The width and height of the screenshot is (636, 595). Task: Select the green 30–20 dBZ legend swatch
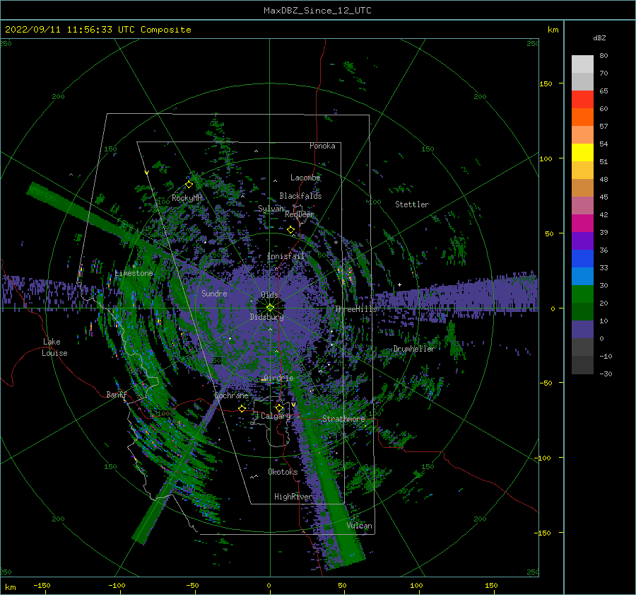tap(582, 294)
